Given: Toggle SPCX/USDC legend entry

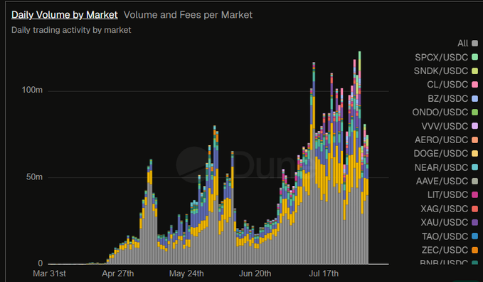Looking at the screenshot, I should click(x=446, y=57).
